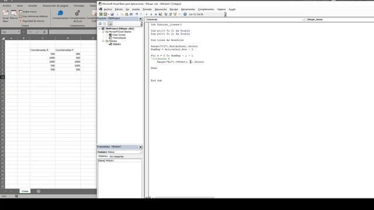Click Seguridad de macros in Excel ribbon

point(32,21)
